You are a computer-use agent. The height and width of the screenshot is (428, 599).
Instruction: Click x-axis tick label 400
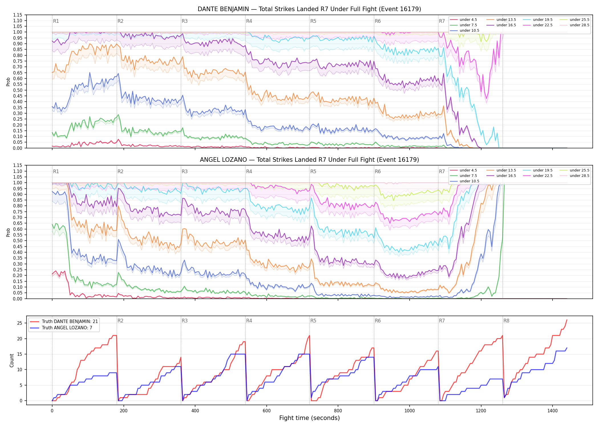(195, 411)
